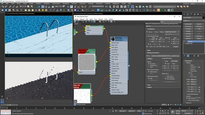Viewport: 205px width, 115px height.
Task: Click the Reload bitmap button
Action: tap(150, 59)
